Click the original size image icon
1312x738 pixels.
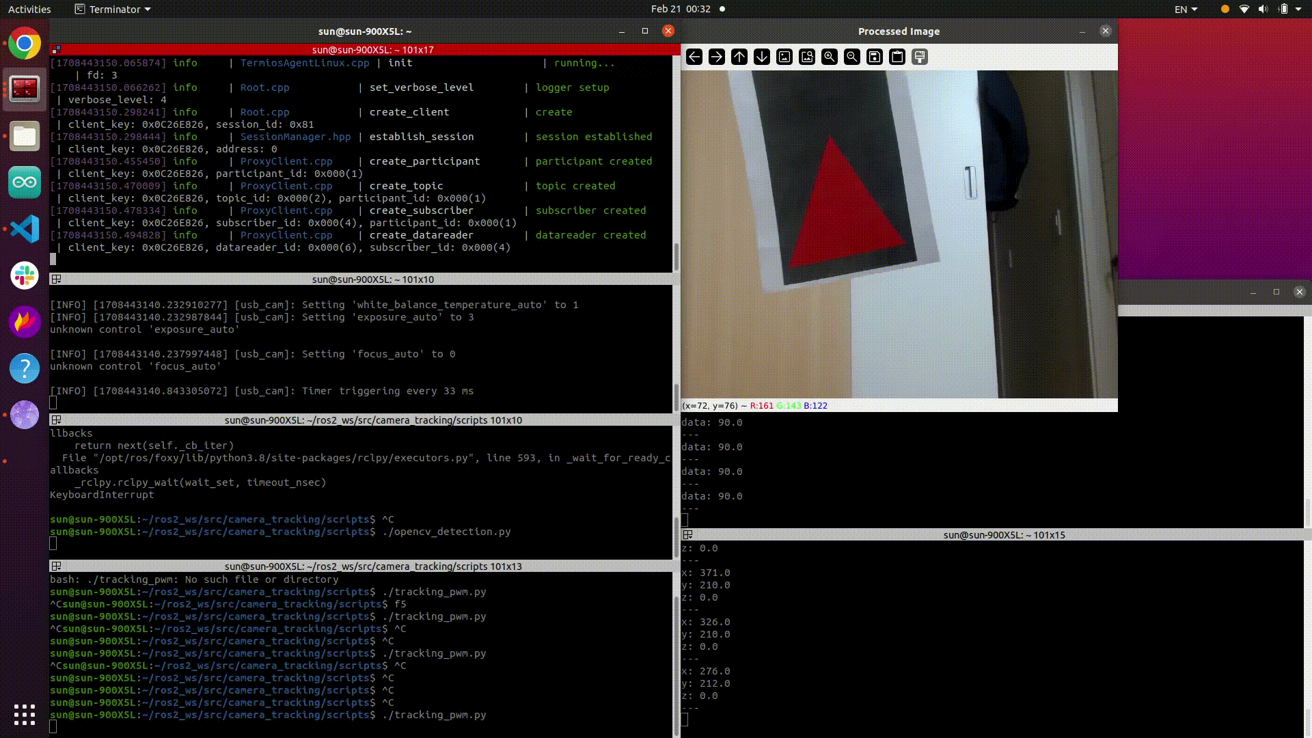784,57
